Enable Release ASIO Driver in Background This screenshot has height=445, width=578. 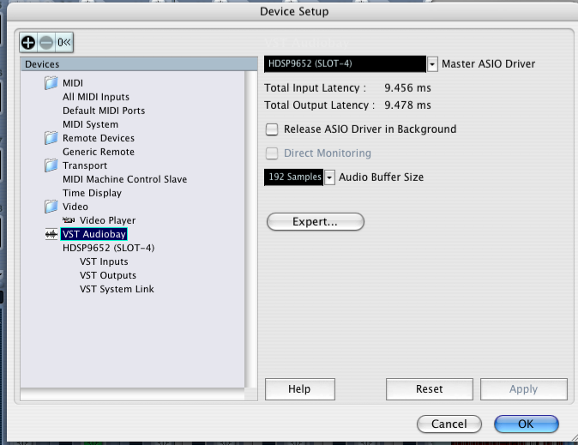tap(272, 129)
